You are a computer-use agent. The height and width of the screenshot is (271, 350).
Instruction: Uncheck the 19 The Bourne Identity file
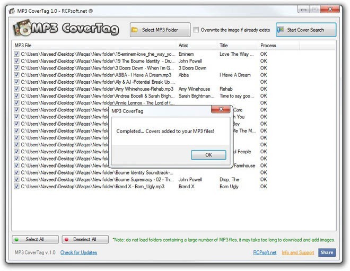click(16, 60)
